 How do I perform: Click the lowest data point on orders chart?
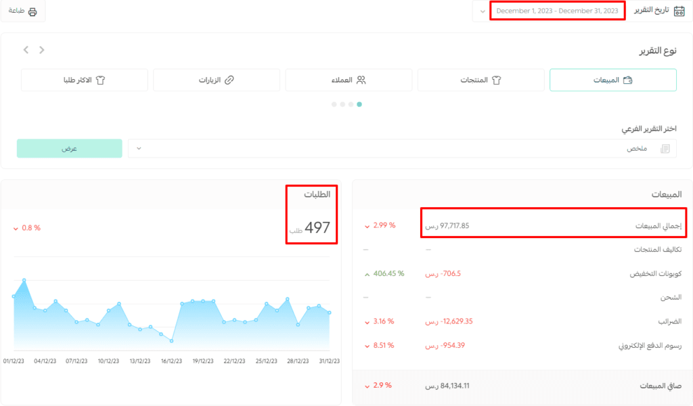(171, 341)
